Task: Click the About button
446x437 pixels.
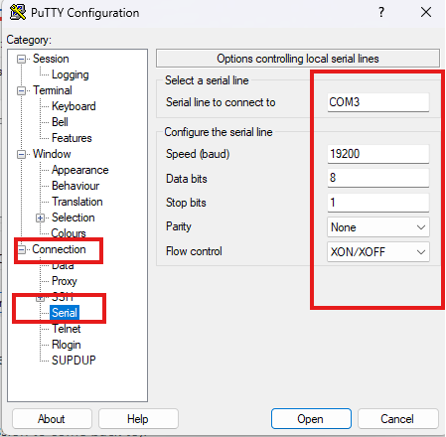Action: [52, 419]
